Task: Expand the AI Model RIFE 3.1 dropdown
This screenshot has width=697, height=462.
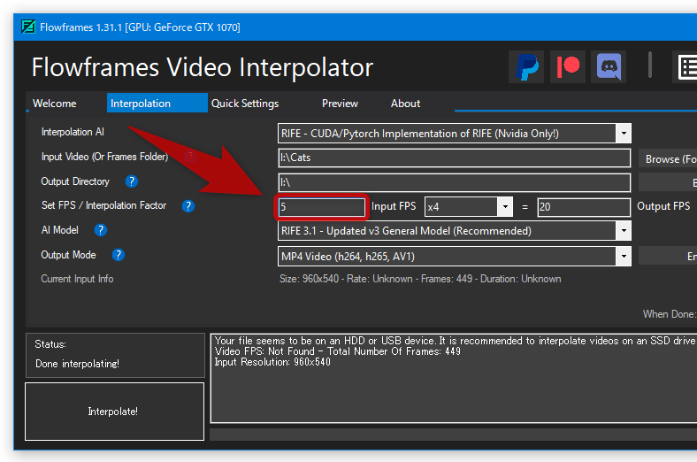Action: coord(624,231)
